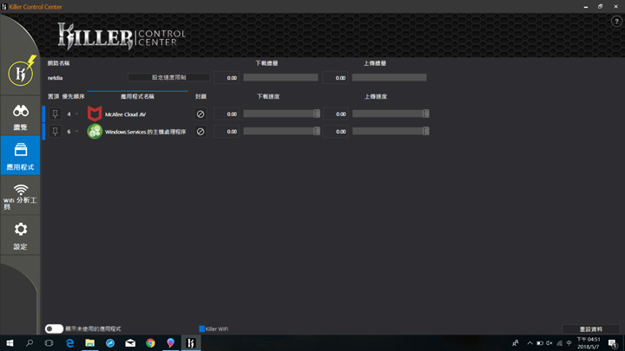Sort by 置頂 column header

pos(54,96)
